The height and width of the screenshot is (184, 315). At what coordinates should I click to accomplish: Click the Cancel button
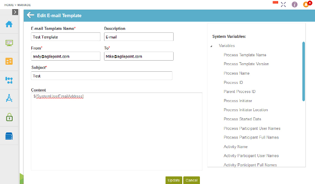pyautogui.click(x=191, y=180)
